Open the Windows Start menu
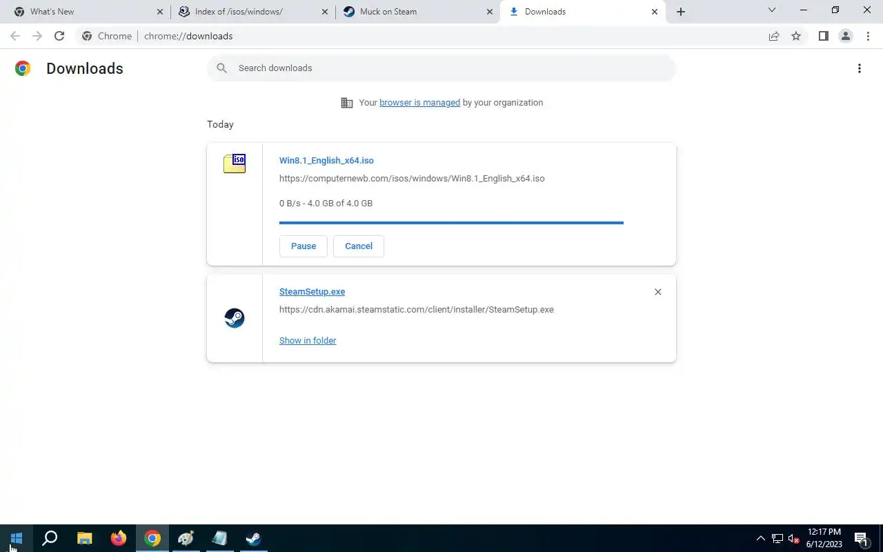 point(17,538)
